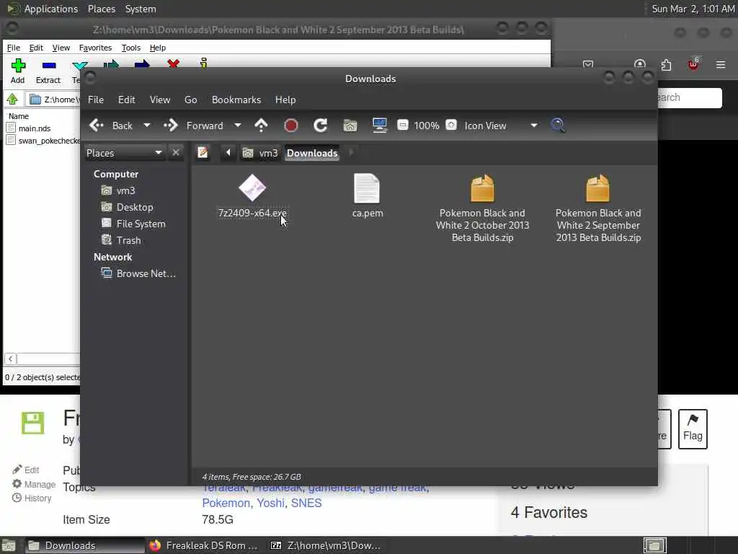The image size is (738, 554).
Task: Reset zoom via 100% label
Action: click(x=427, y=126)
